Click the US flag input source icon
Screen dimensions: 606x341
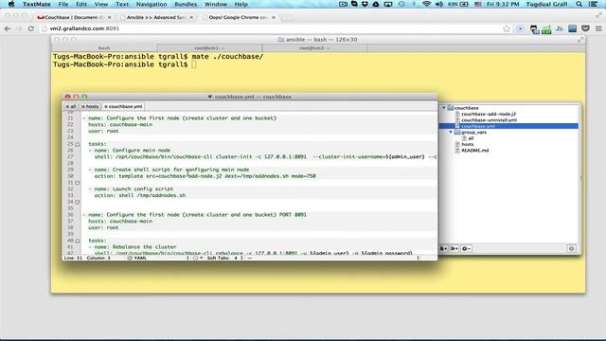coord(478,4)
